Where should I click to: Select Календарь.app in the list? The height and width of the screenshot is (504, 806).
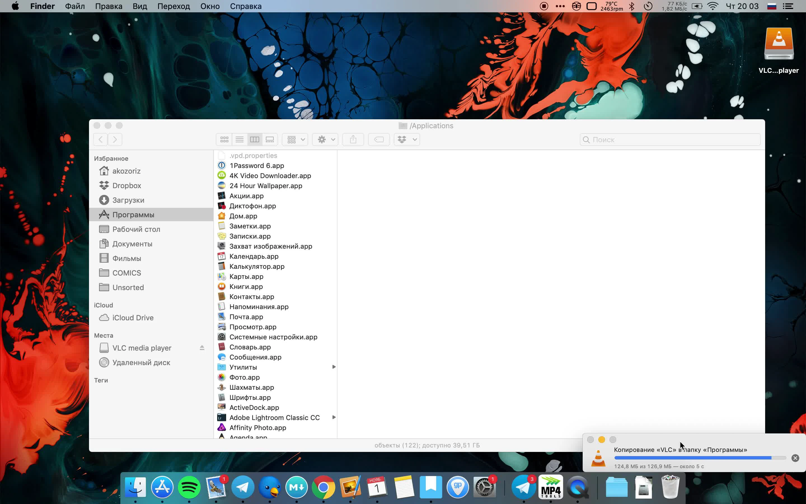(276, 256)
